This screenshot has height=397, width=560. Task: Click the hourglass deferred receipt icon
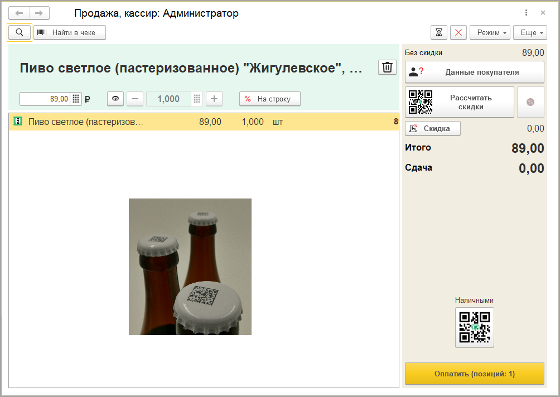(x=439, y=32)
